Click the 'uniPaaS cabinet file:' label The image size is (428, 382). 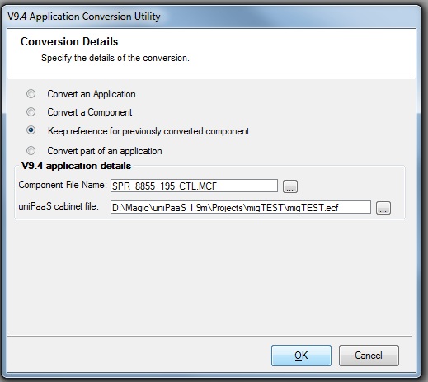click(x=59, y=206)
